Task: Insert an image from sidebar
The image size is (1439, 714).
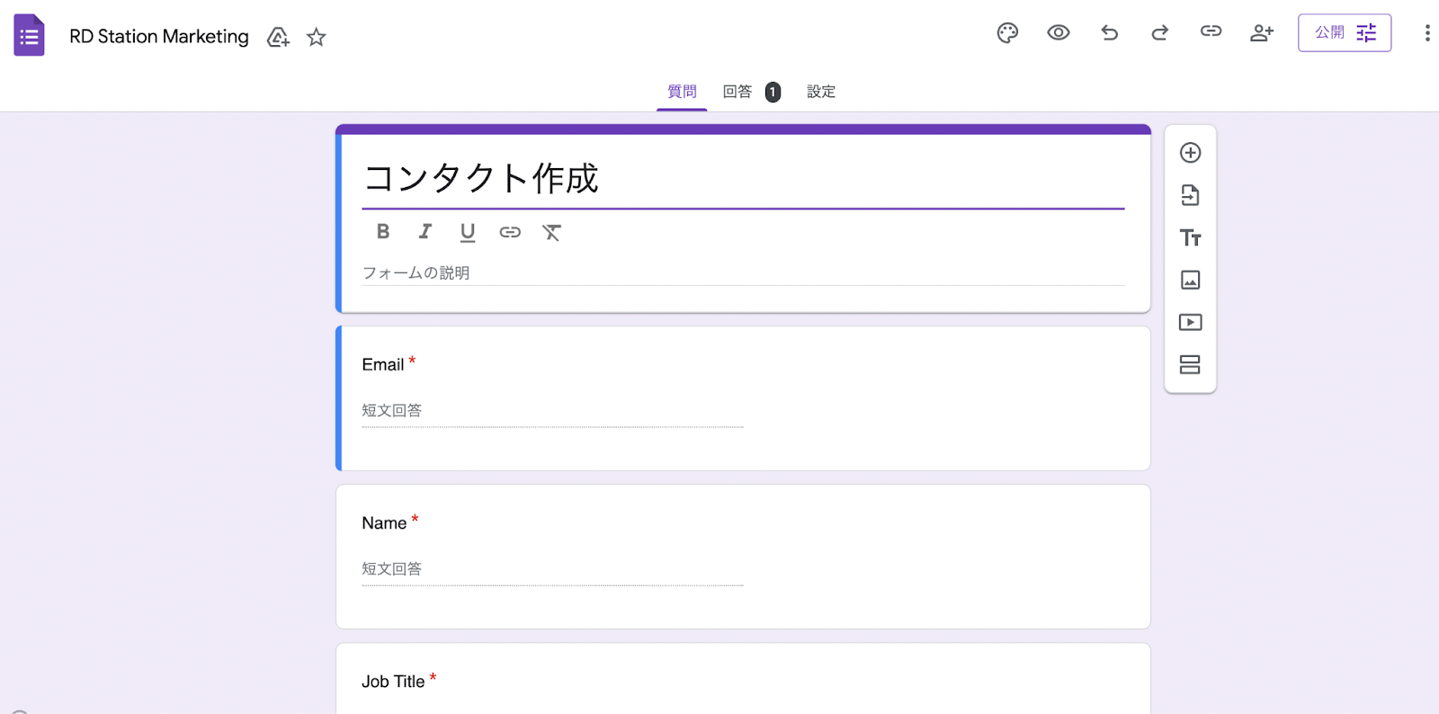Action: pyautogui.click(x=1190, y=280)
